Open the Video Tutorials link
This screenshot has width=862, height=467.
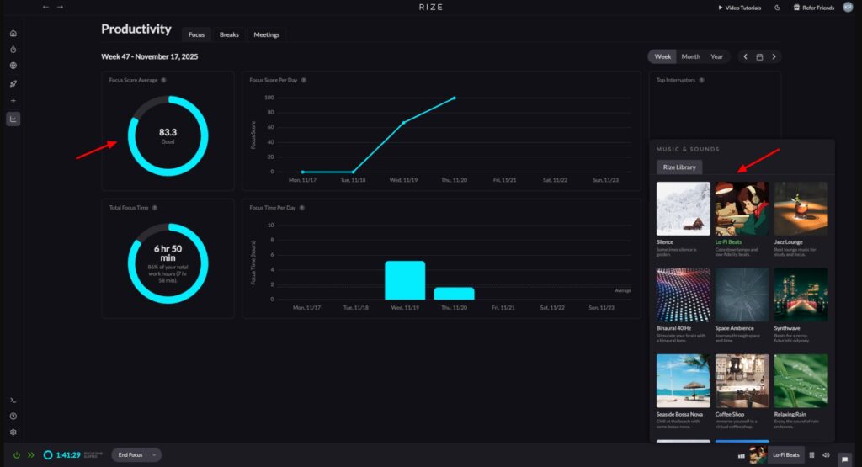coord(740,8)
